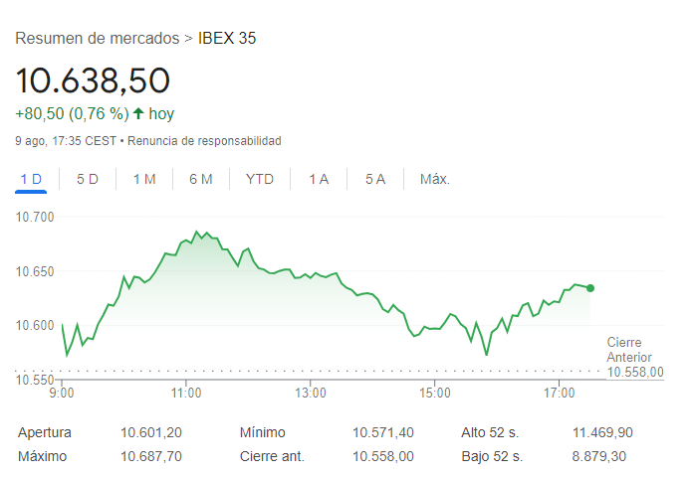Screen dimensions: 691x478
Task: Select the 6 M time range tab
Action: pyautogui.click(x=201, y=180)
